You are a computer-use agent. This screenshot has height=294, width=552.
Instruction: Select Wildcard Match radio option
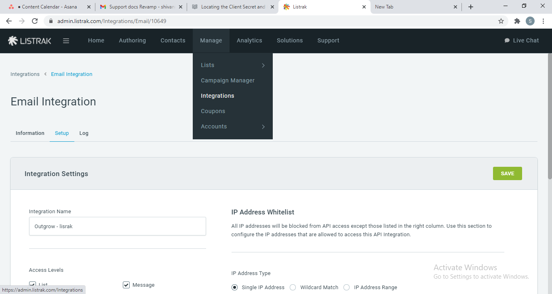click(x=293, y=288)
